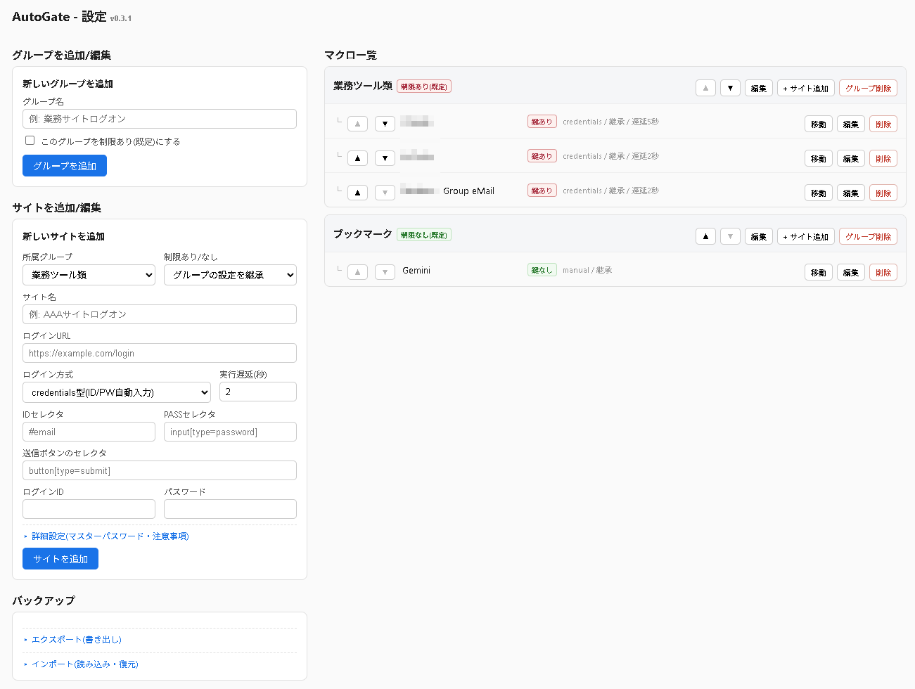The image size is (915, 689).
Task: Delete the Group eMail site
Action: (883, 193)
